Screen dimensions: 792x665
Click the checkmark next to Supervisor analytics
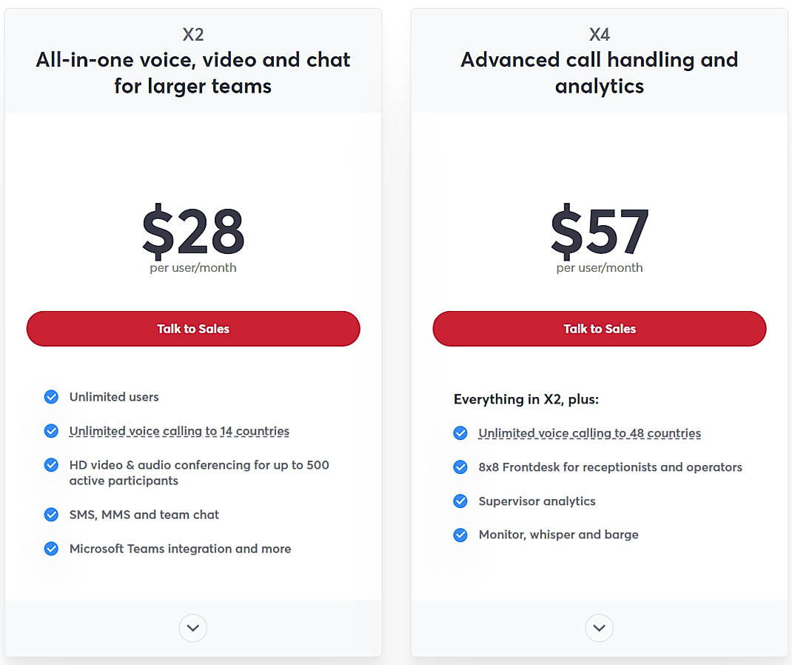pyautogui.click(x=460, y=501)
